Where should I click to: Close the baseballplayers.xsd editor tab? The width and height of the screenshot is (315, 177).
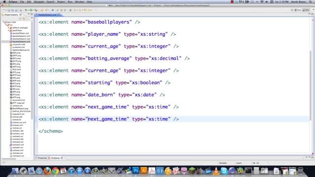59,15
